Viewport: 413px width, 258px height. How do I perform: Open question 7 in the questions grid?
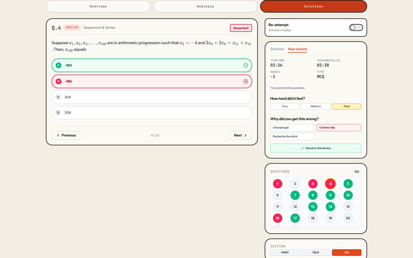click(295, 195)
